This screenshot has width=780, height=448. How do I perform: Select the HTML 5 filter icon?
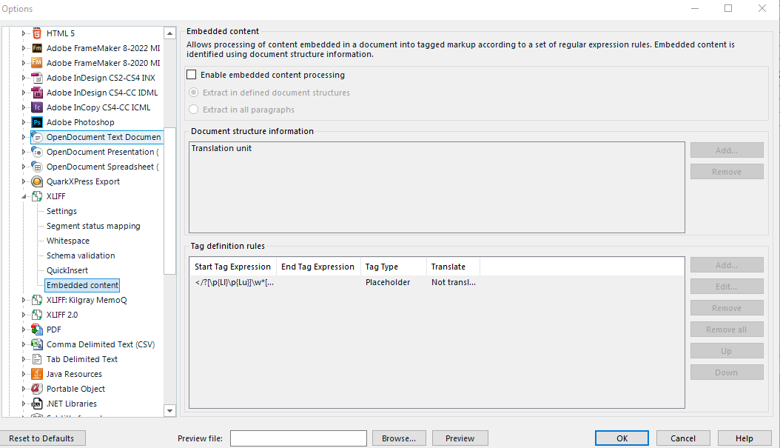pos(36,33)
